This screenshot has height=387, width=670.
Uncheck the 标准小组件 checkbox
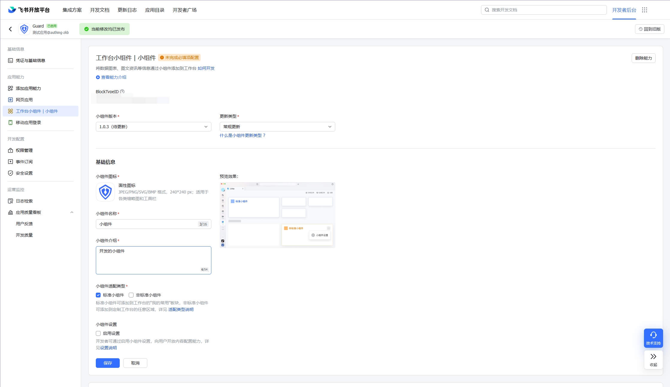tap(98, 295)
